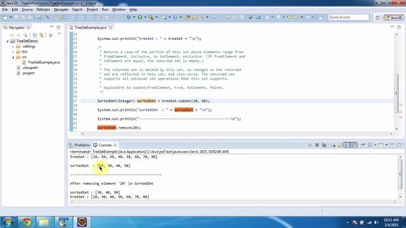The width and height of the screenshot is (406, 228).
Task: Click Navigator Back arrow icon
Action: point(11,35)
